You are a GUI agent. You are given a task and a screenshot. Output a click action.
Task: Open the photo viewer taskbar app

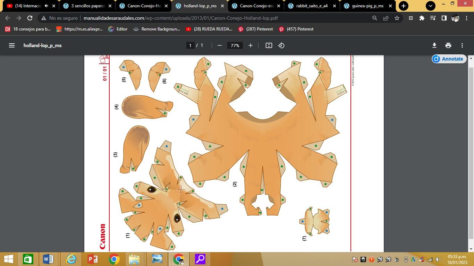[157, 259]
